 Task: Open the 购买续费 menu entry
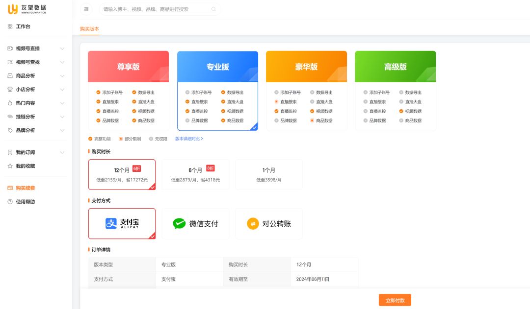(x=25, y=188)
